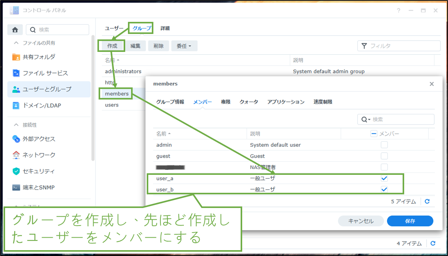This screenshot has width=448, height=256.
Task: Open the 権限 tab
Action: point(226,102)
